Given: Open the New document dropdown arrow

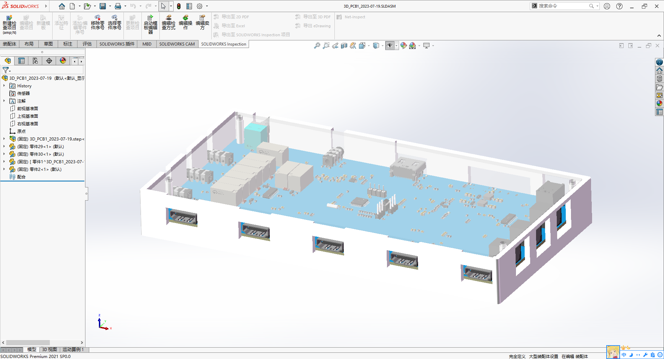Looking at the screenshot, I should coord(80,6).
